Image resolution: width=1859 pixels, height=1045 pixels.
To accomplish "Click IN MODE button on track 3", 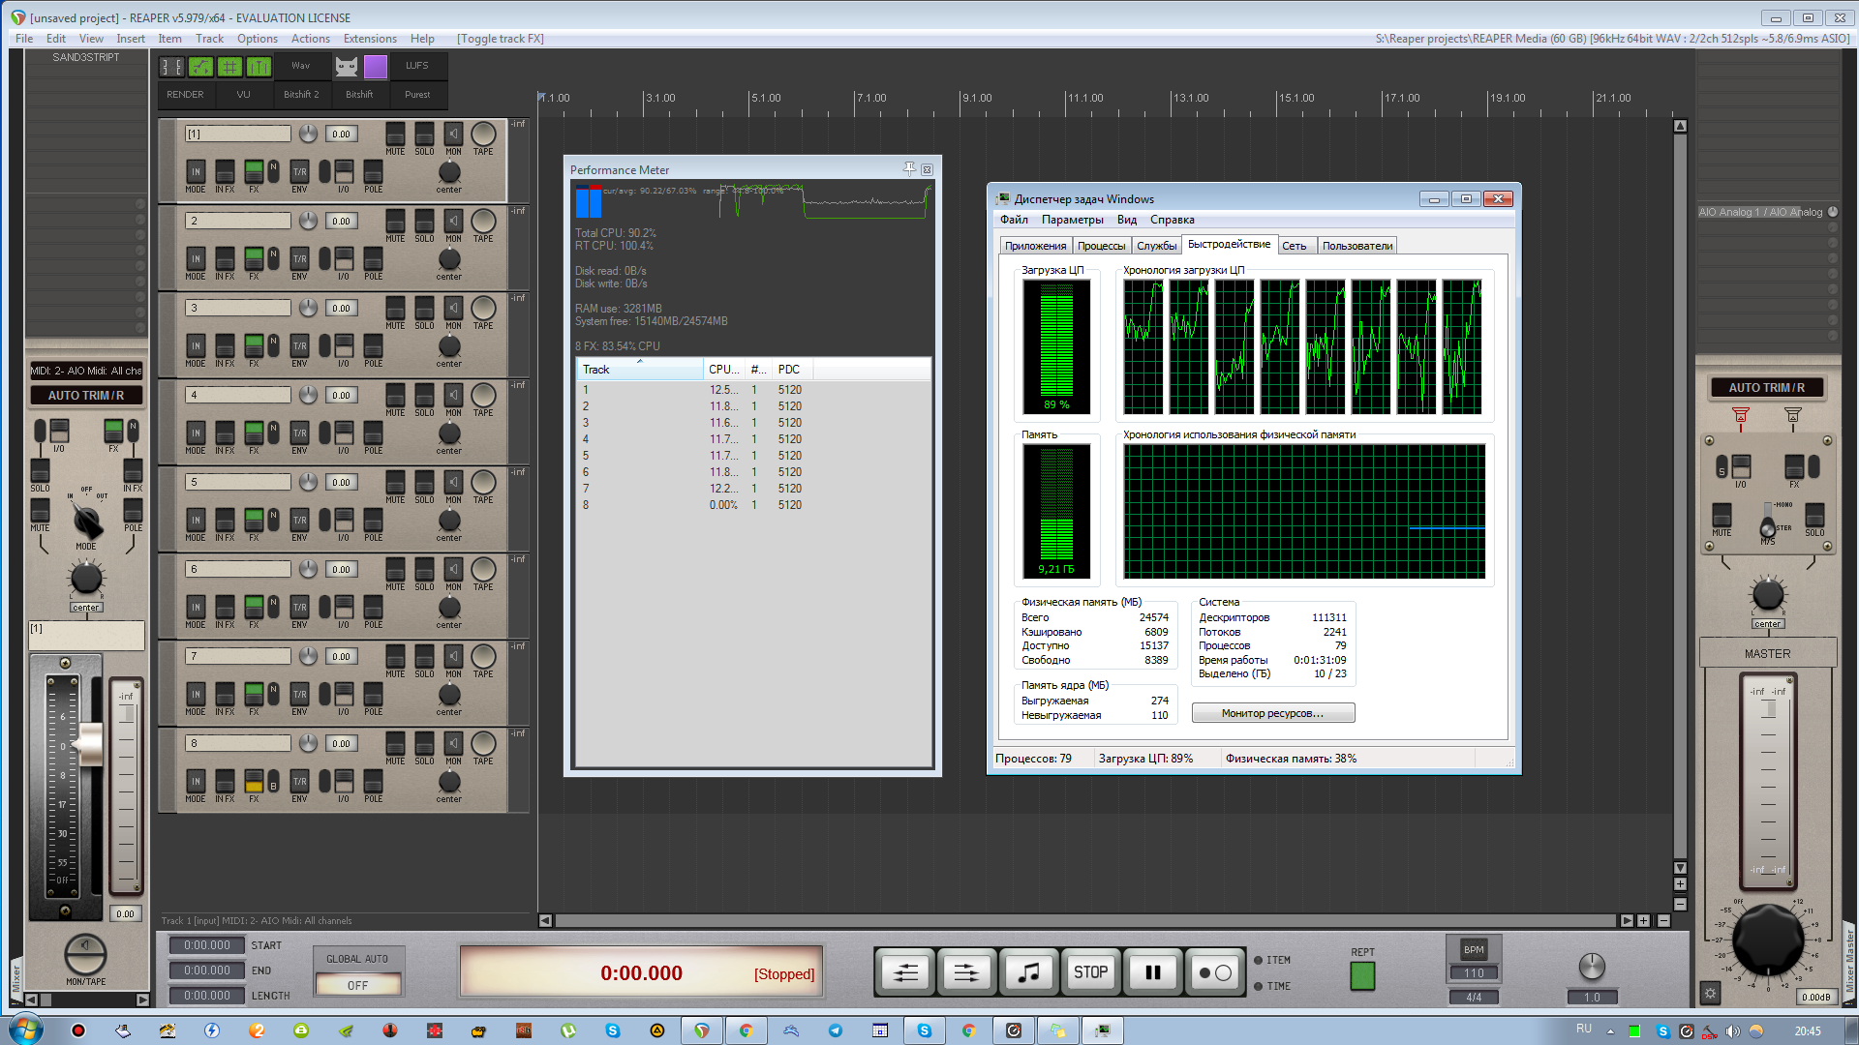I will [196, 345].
